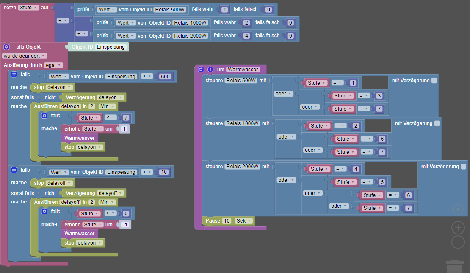The width and height of the screenshot is (470, 273).
Task: Open Min unit dropdown in Ausführen delayoff
Action: pos(107,202)
